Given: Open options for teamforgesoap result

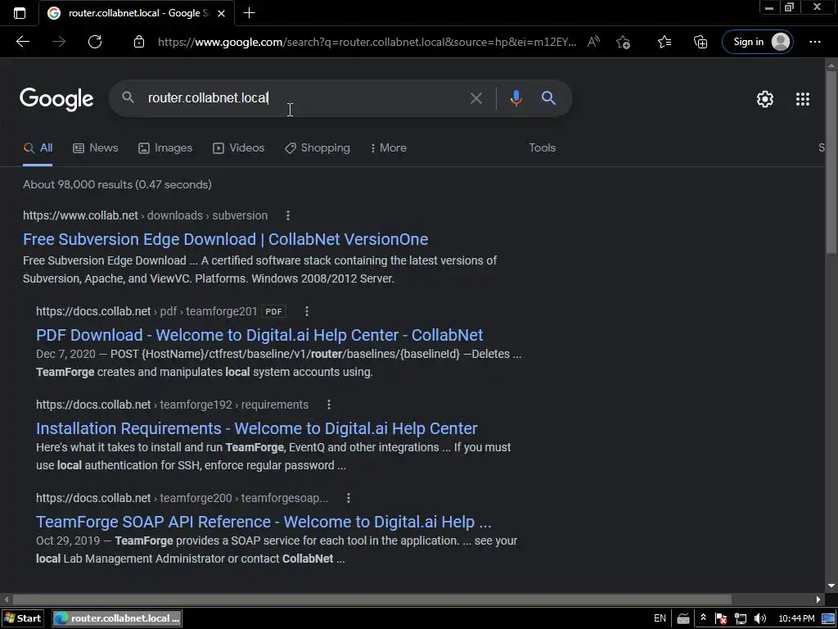Looking at the screenshot, I should tap(349, 498).
